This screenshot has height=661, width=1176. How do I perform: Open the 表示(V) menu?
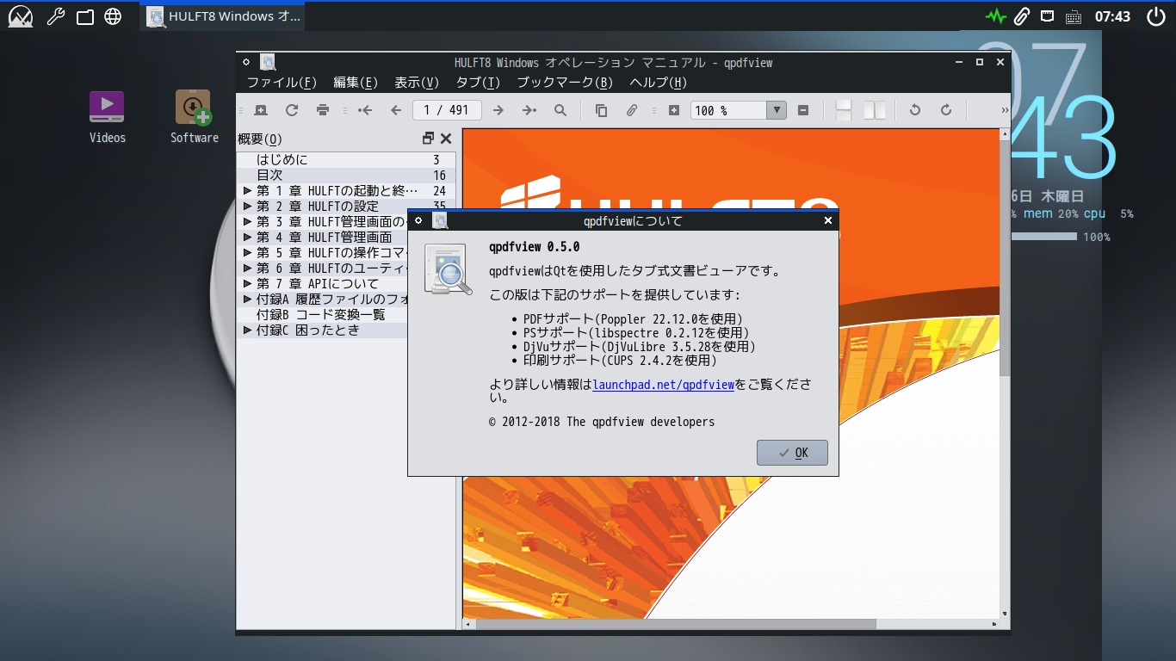click(417, 83)
